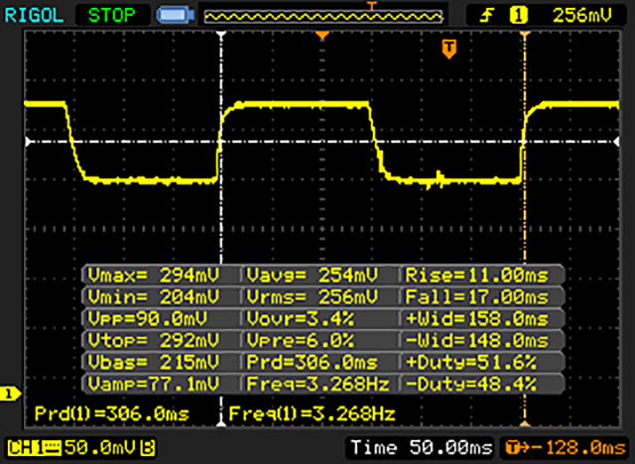Click the waveform memory overview bar
Screen dimensions: 635x464
point(322,17)
